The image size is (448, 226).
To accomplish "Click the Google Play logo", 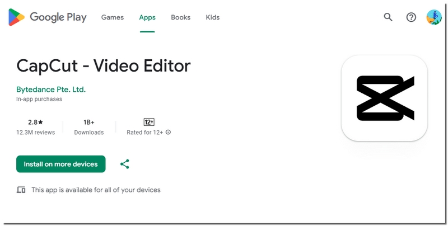I will point(48,17).
